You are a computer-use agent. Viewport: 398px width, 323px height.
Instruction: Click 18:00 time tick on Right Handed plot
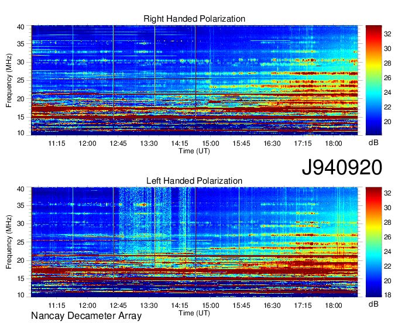tap(334, 143)
